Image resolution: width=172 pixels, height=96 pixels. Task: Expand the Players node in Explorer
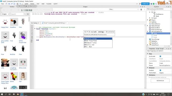pos(148,20)
